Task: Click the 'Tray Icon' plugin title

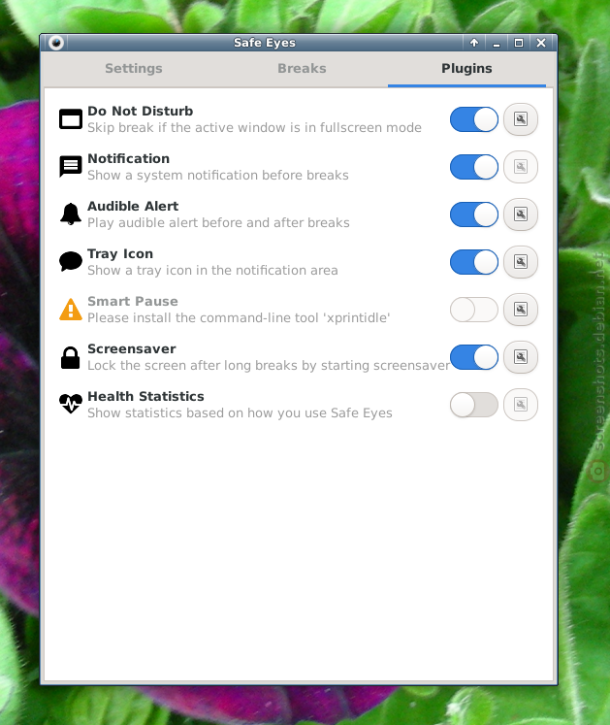Action: tap(120, 254)
